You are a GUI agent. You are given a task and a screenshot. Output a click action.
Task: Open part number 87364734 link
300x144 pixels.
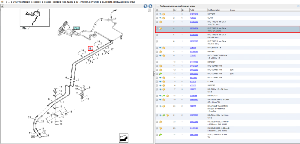point(194,28)
